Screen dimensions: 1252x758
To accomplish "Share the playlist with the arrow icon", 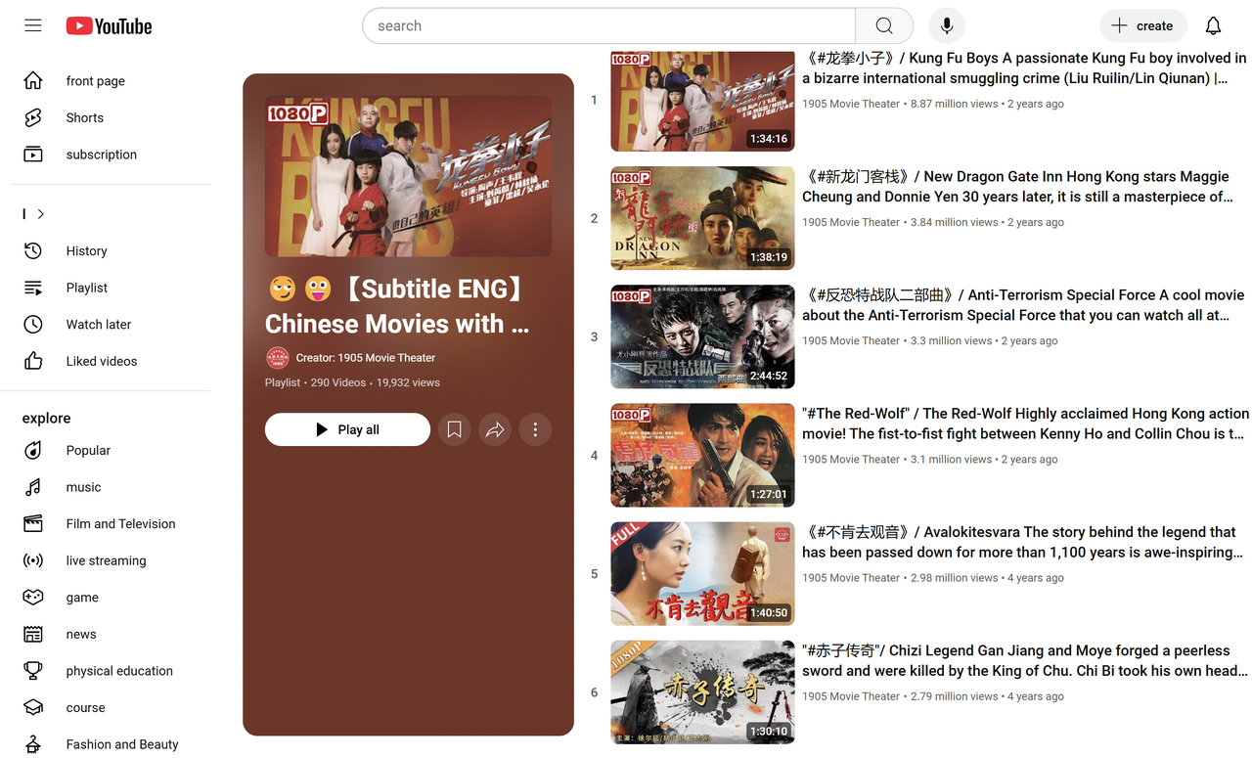I will point(494,429).
